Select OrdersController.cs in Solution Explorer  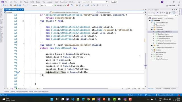pyautogui.click(x=164, y=39)
